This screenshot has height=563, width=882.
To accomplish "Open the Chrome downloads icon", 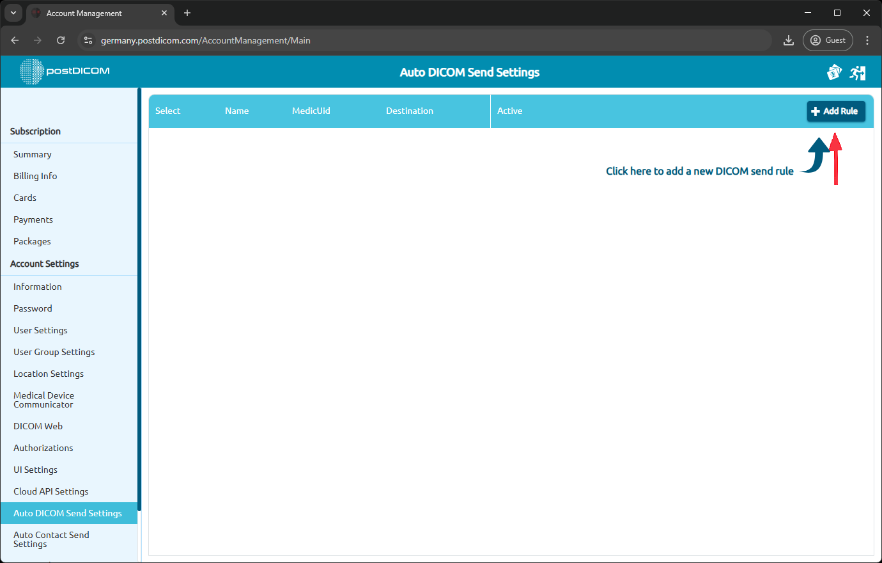I will [x=788, y=40].
